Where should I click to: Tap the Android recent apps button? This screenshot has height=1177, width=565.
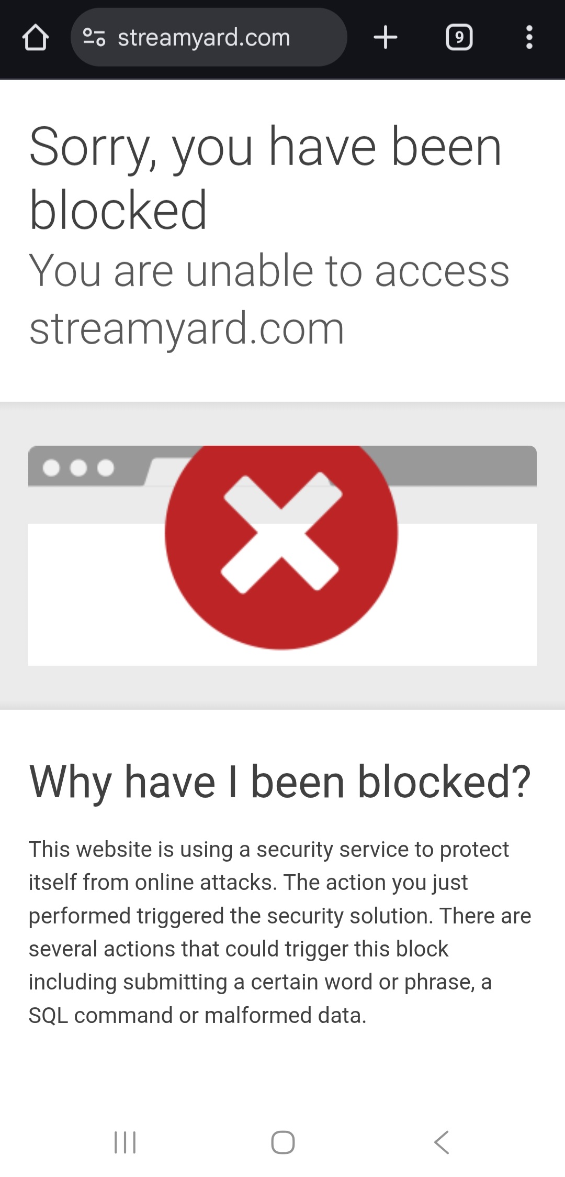(x=125, y=1142)
